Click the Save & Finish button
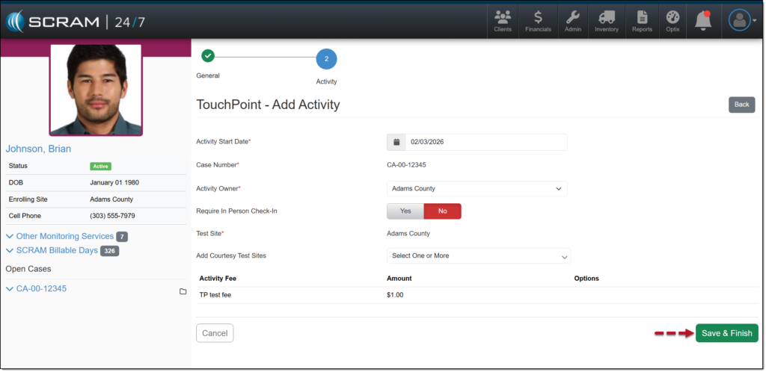 click(x=726, y=333)
